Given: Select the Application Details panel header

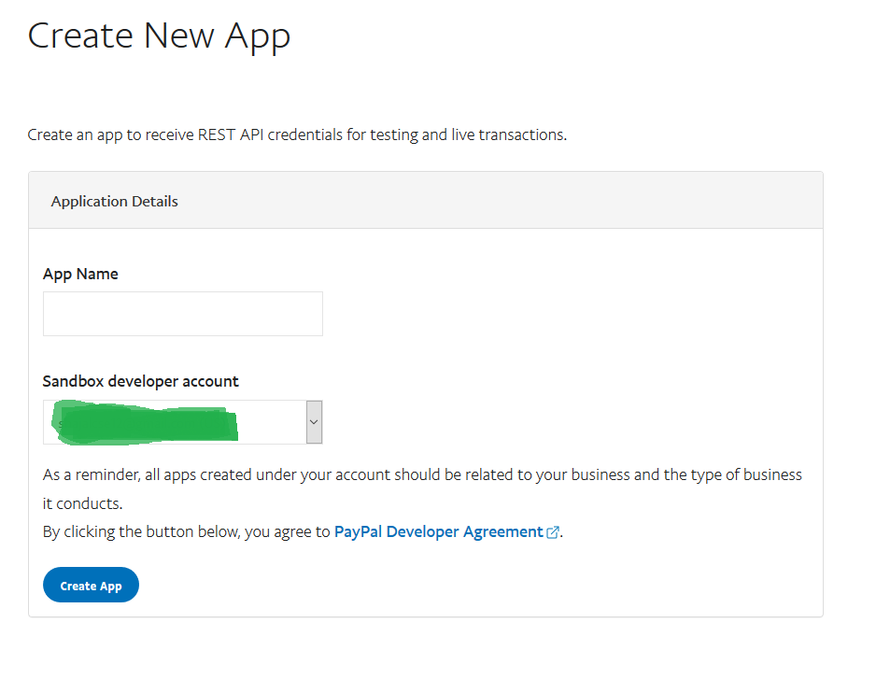Looking at the screenshot, I should click(x=425, y=201).
